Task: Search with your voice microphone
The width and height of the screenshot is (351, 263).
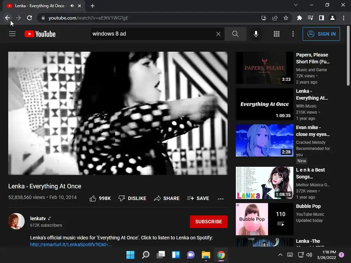Action: pos(256,34)
